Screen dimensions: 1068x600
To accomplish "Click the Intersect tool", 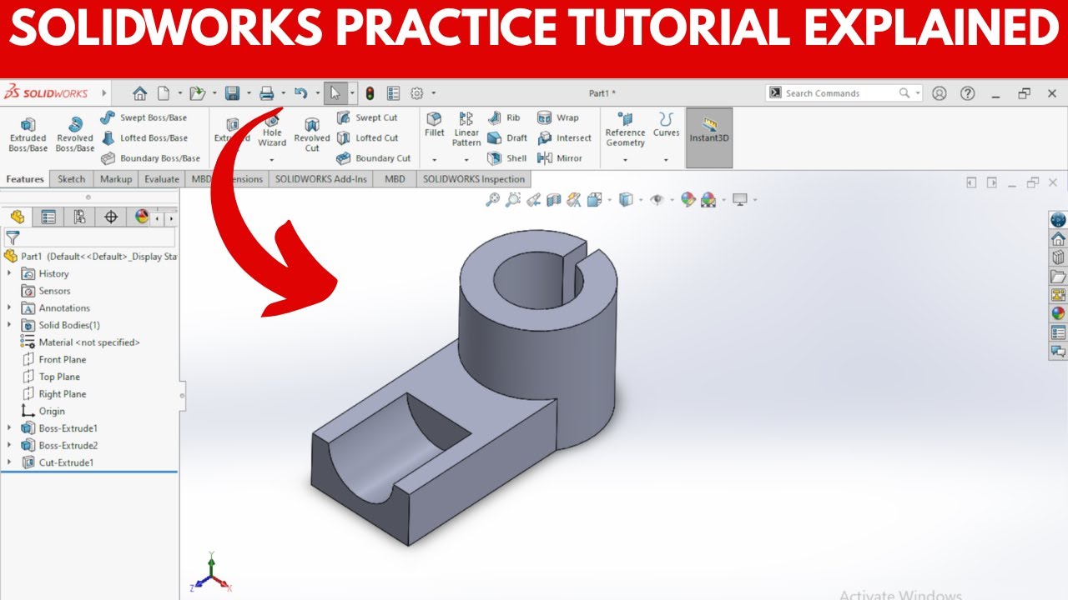I will click(x=564, y=137).
